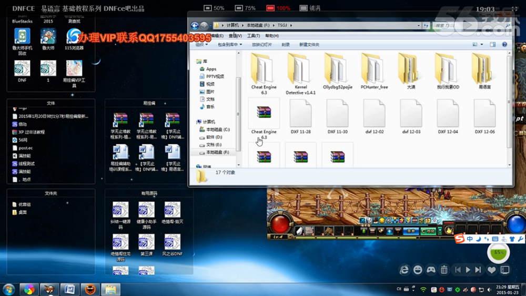Toggle Sogou 中 Chinese/English input mode
Viewport: 526px width, 296px height.
point(470,239)
